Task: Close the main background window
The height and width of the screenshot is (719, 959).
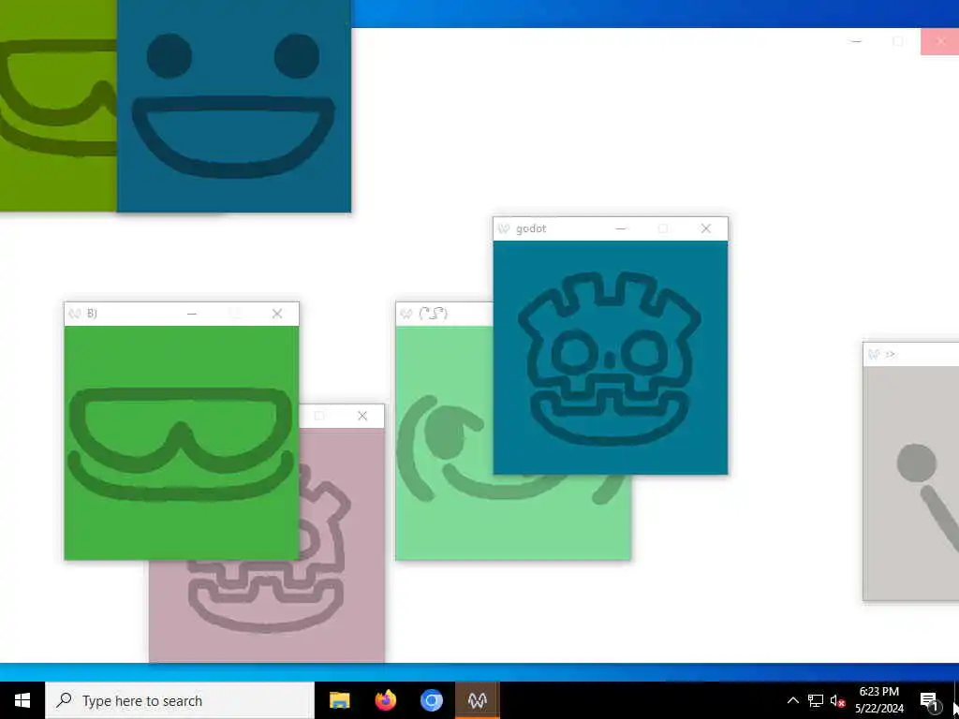Action: (x=940, y=41)
